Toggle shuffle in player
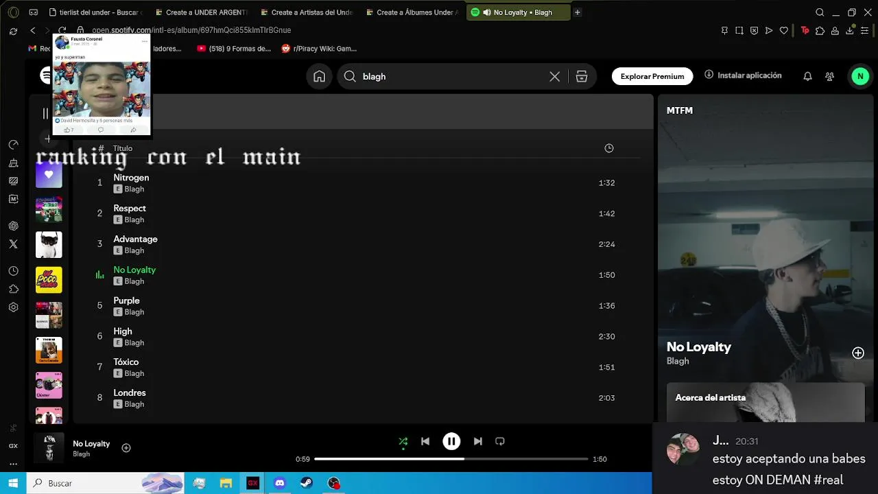This screenshot has width=878, height=494. (x=403, y=441)
